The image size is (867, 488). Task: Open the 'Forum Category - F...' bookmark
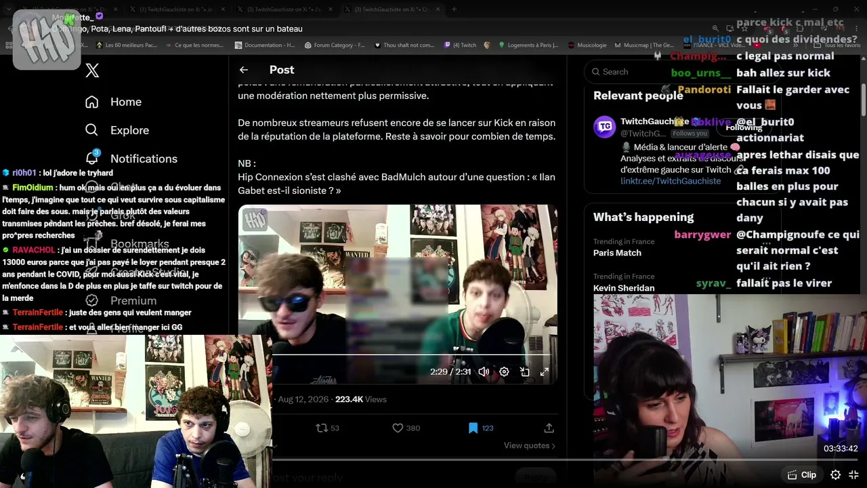click(x=334, y=45)
